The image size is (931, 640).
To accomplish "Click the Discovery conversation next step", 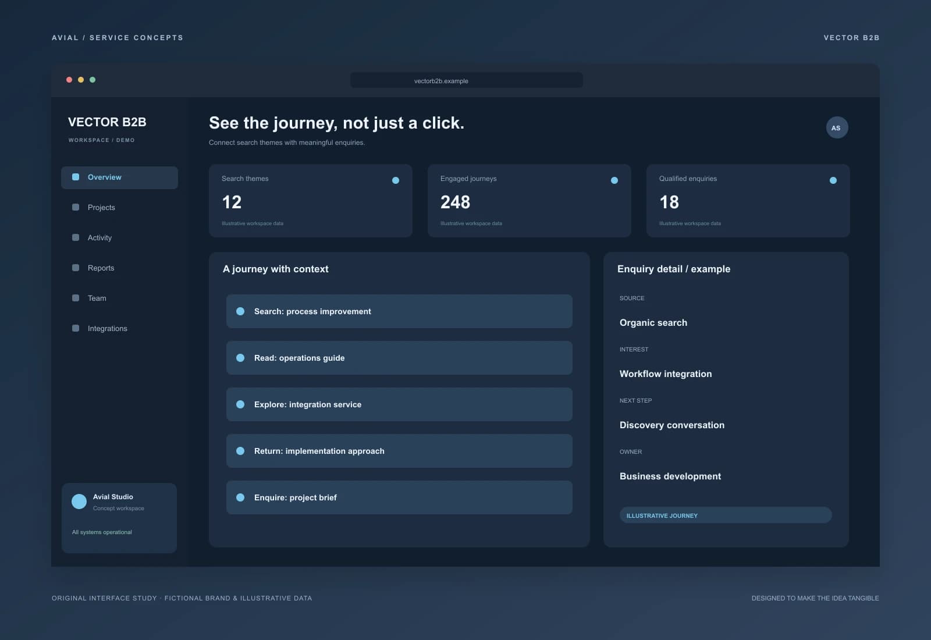I will (672, 425).
